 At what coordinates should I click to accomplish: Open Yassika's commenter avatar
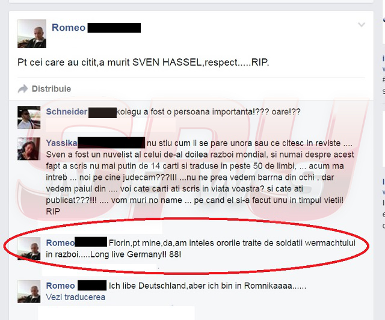29,149
